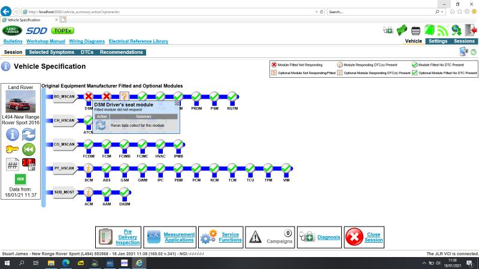This screenshot has width=479, height=269.
Task: Click the SUB_MOST network label
Action: click(x=64, y=192)
